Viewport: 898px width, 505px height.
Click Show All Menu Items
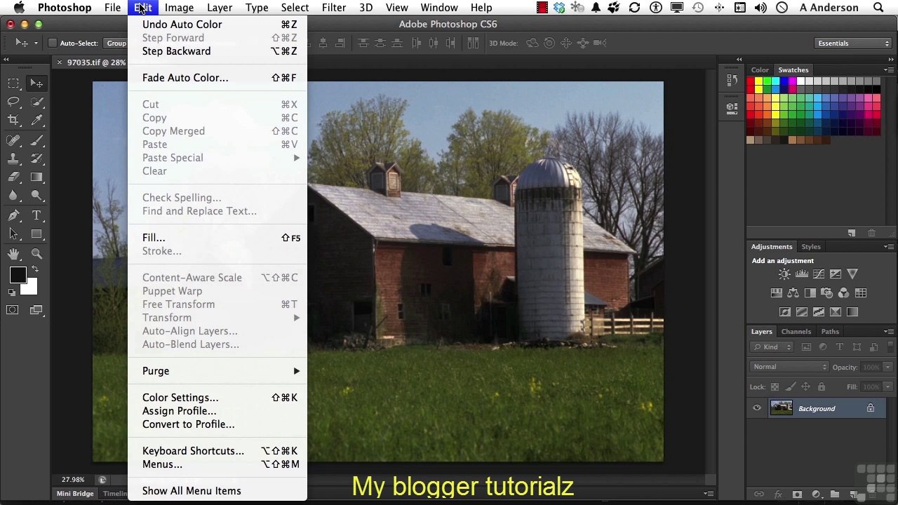217,491
